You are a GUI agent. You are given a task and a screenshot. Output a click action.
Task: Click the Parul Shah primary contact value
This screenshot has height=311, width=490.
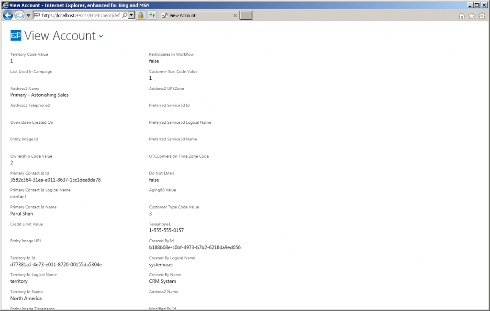pos(22,214)
